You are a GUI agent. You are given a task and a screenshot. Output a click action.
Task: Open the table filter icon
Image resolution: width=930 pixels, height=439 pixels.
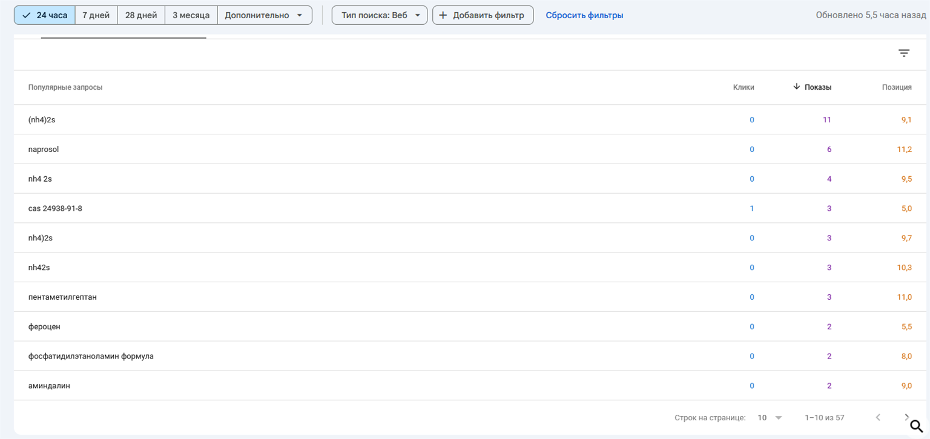pyautogui.click(x=903, y=53)
